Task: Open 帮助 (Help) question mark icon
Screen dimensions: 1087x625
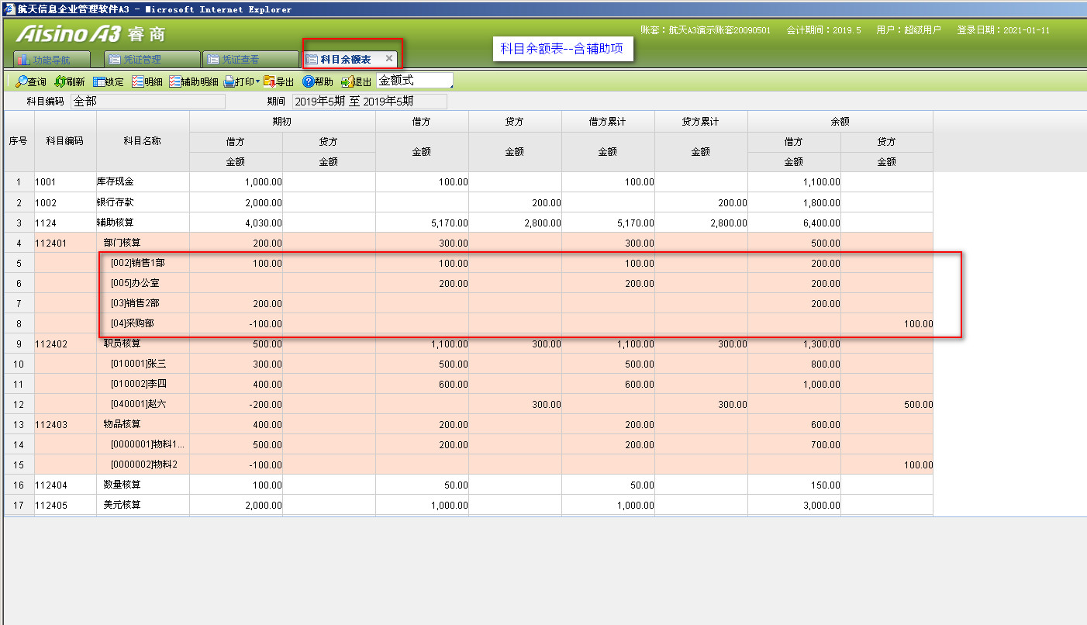Action: 308,81
